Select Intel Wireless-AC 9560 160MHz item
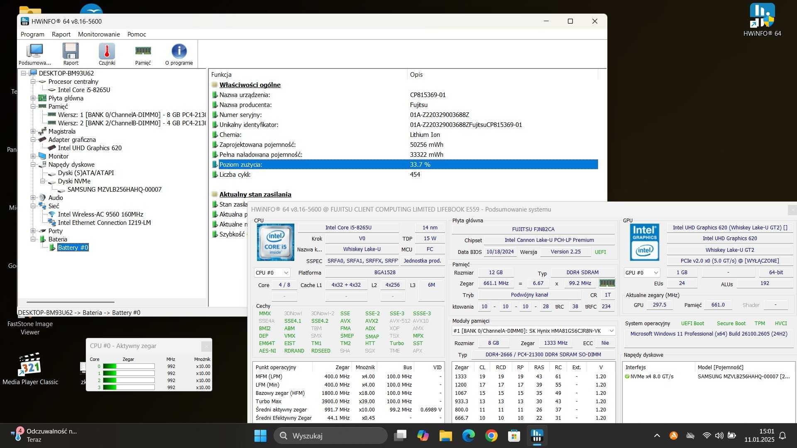This screenshot has width=797, height=448. tap(100, 214)
